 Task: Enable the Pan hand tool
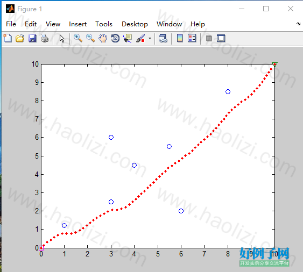[x=103, y=38]
